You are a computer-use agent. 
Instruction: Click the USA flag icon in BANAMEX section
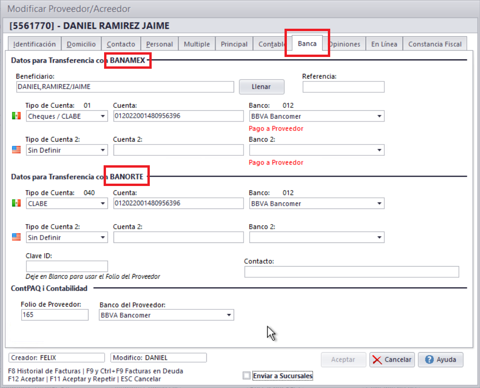click(x=16, y=150)
